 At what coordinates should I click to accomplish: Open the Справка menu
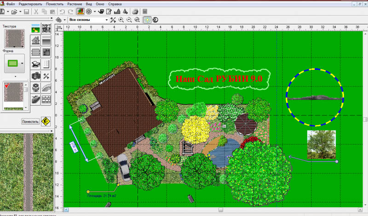115,4
